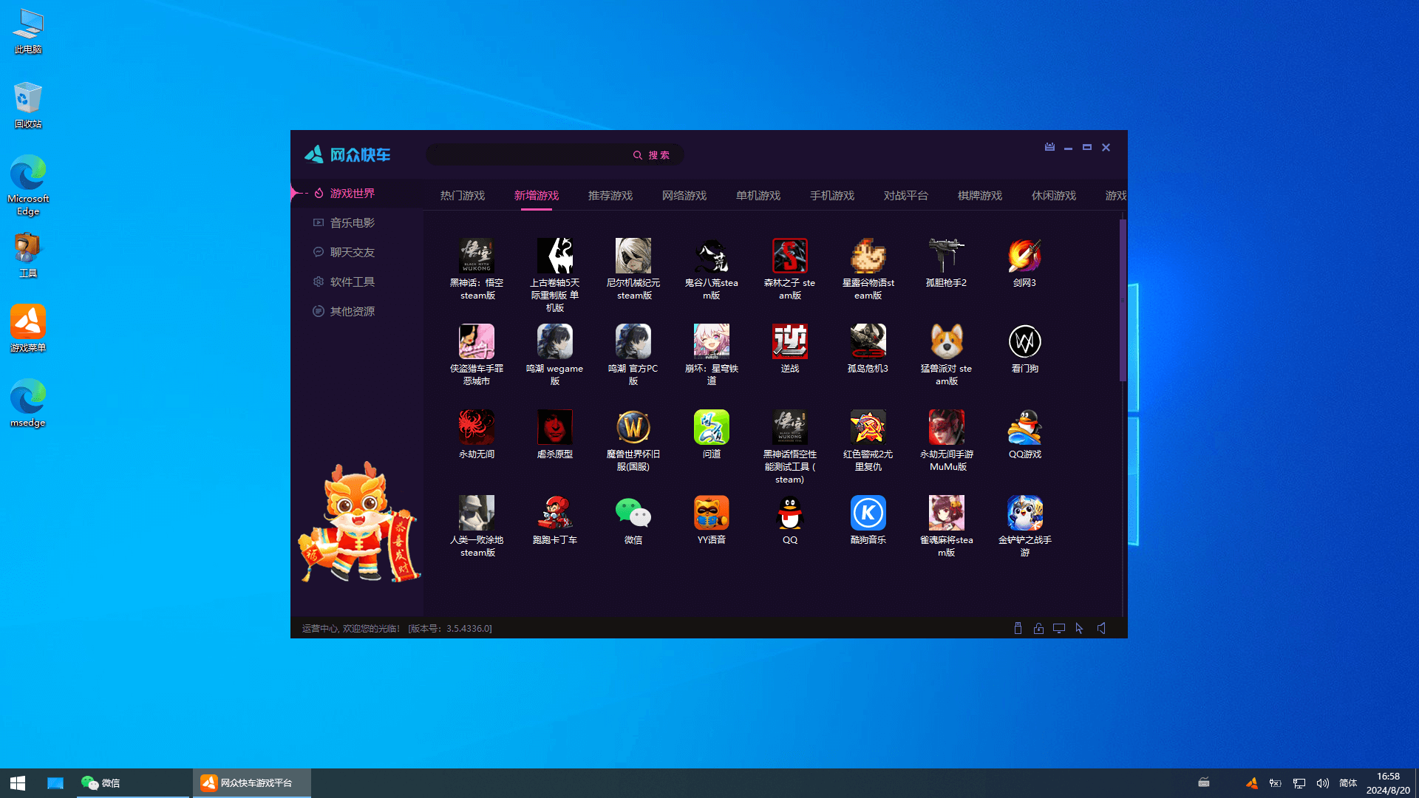Open 黑神话悟空性能测试工具 icon

point(790,427)
